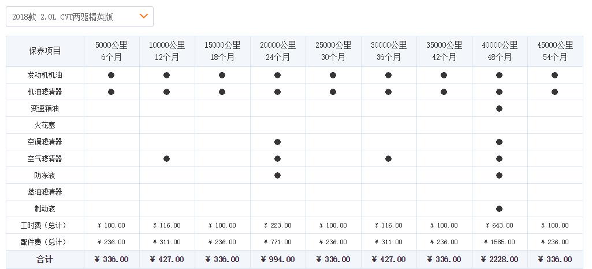This screenshot has width=592, height=269.
Task: Click the 工时费（总计） row label
Action: (x=45, y=226)
